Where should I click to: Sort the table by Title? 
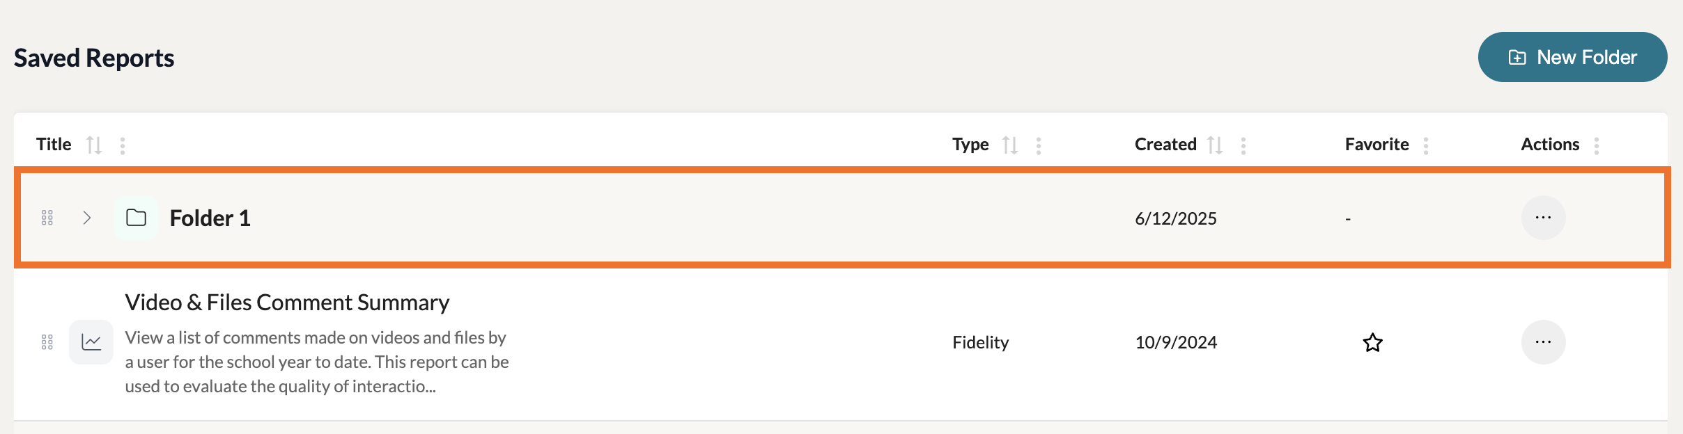click(x=94, y=145)
